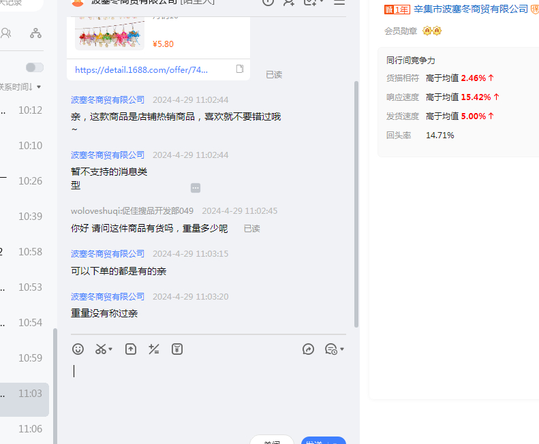Image resolution: width=539 pixels, height=444 pixels.
Task: Open the detail.1688.com offer link
Action: pos(141,69)
